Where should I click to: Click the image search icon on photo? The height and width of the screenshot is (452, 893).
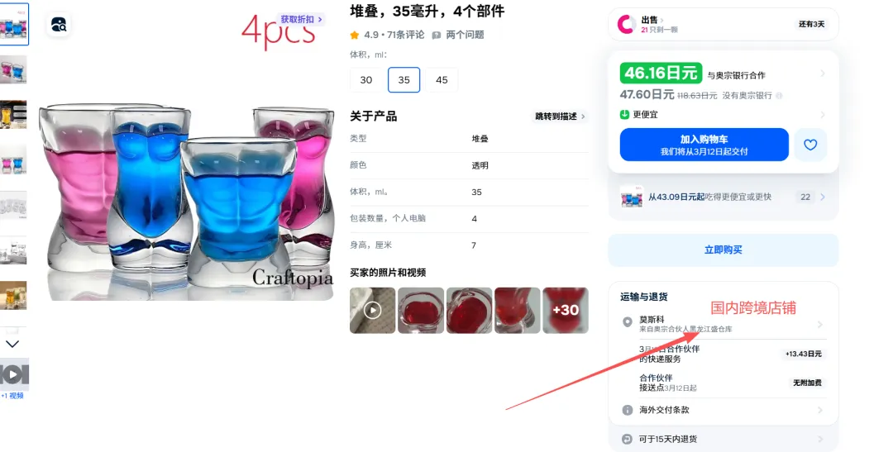(x=58, y=25)
